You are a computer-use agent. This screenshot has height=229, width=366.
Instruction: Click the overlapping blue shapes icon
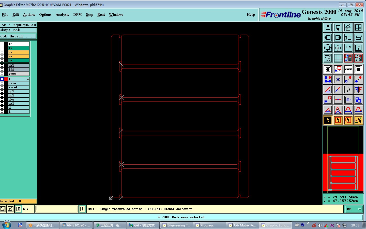point(358,100)
